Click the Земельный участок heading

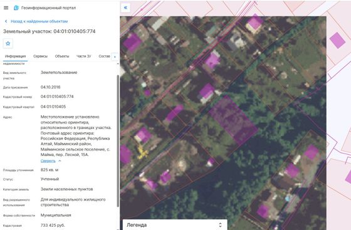click(x=50, y=31)
